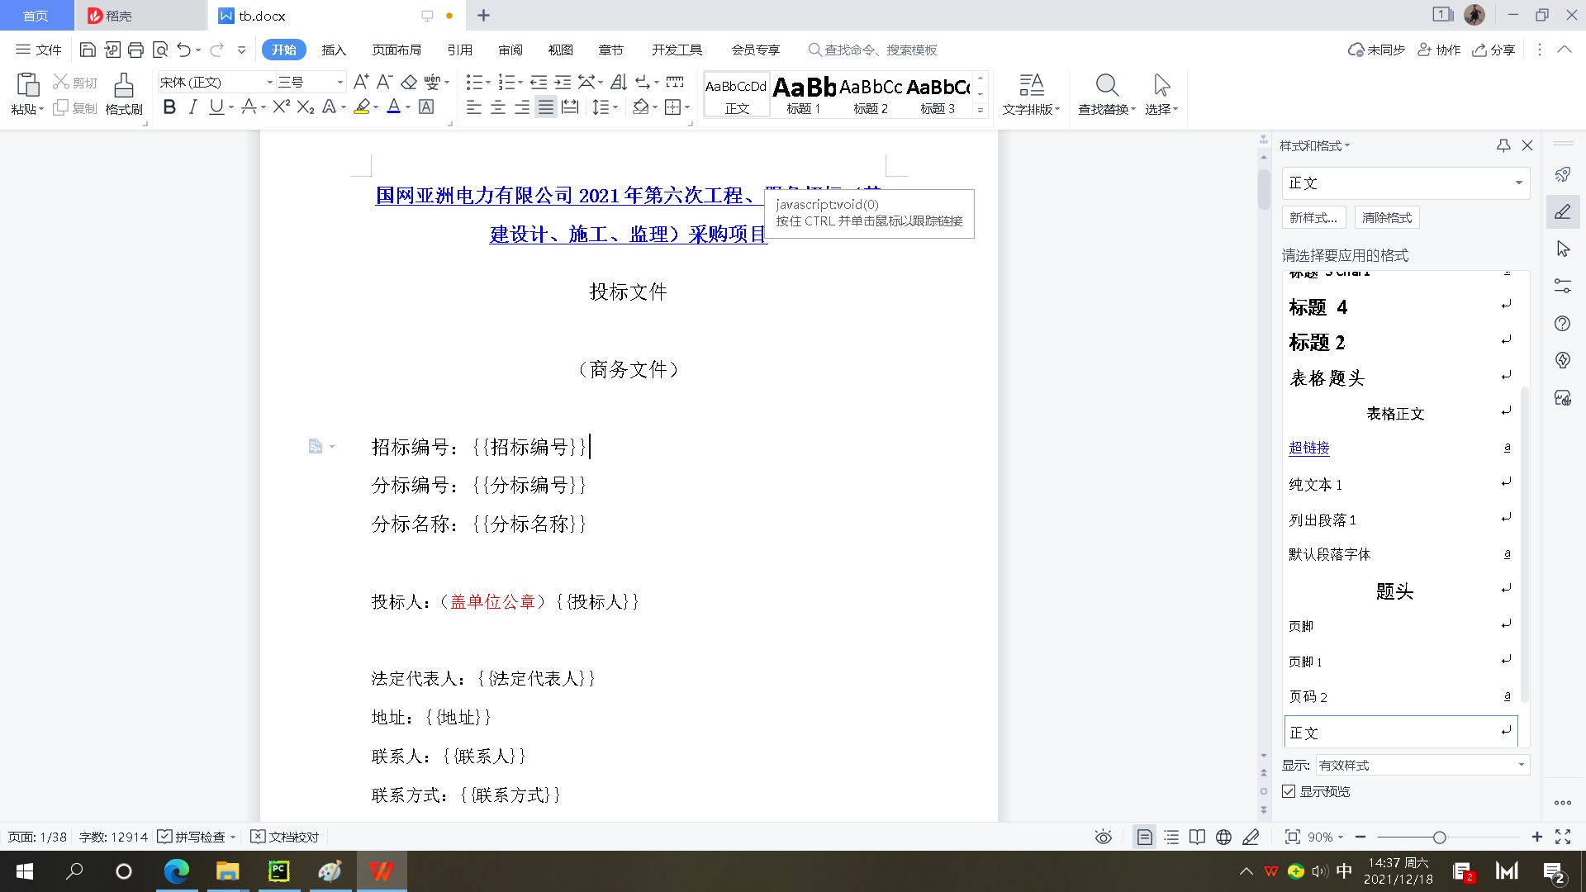Decrease paragraph indent
Image resolution: width=1586 pixels, height=892 pixels.
[x=539, y=82]
